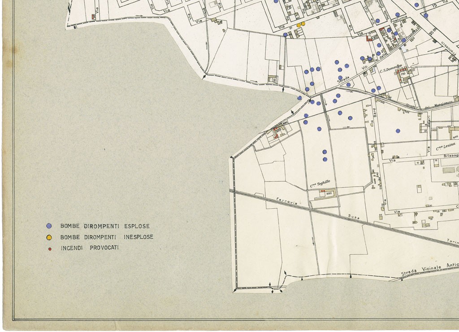Select the "INCENDI PROVOCATI" legend text
The width and height of the screenshot is (459, 332).
pos(90,248)
